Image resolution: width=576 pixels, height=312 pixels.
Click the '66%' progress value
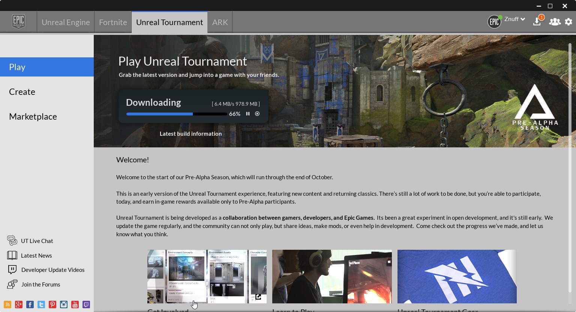235,114
